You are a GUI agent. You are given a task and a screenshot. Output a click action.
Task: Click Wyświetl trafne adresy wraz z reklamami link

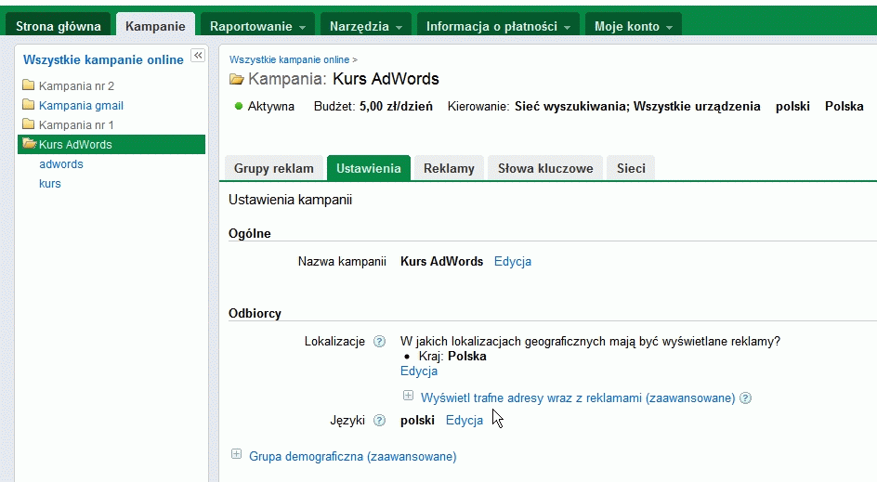point(578,398)
